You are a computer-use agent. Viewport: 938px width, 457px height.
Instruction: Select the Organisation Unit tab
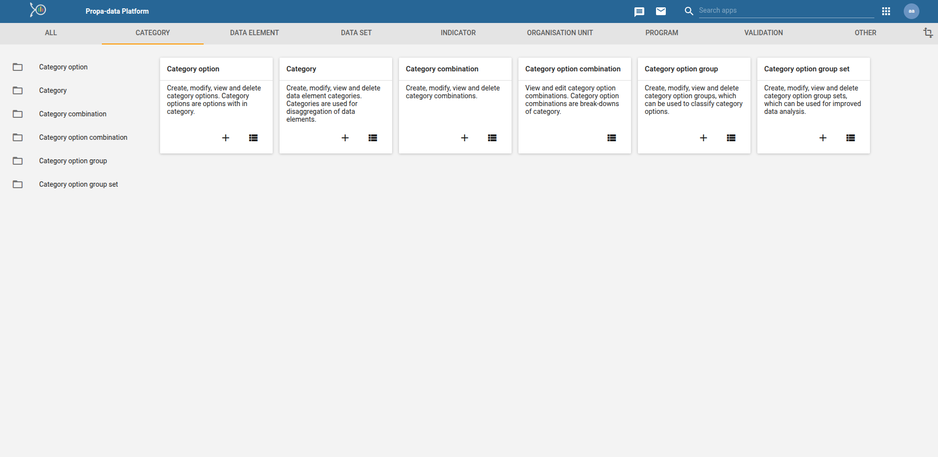pos(560,33)
